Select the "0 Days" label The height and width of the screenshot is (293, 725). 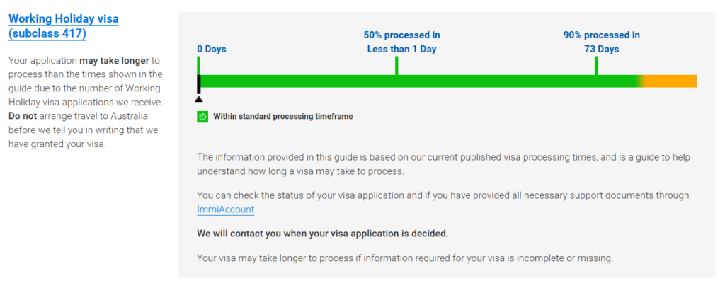pyautogui.click(x=212, y=49)
